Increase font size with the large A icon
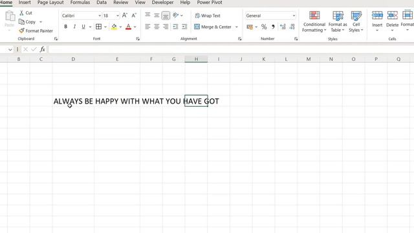Viewport: 414px width, 233px height. [125, 16]
